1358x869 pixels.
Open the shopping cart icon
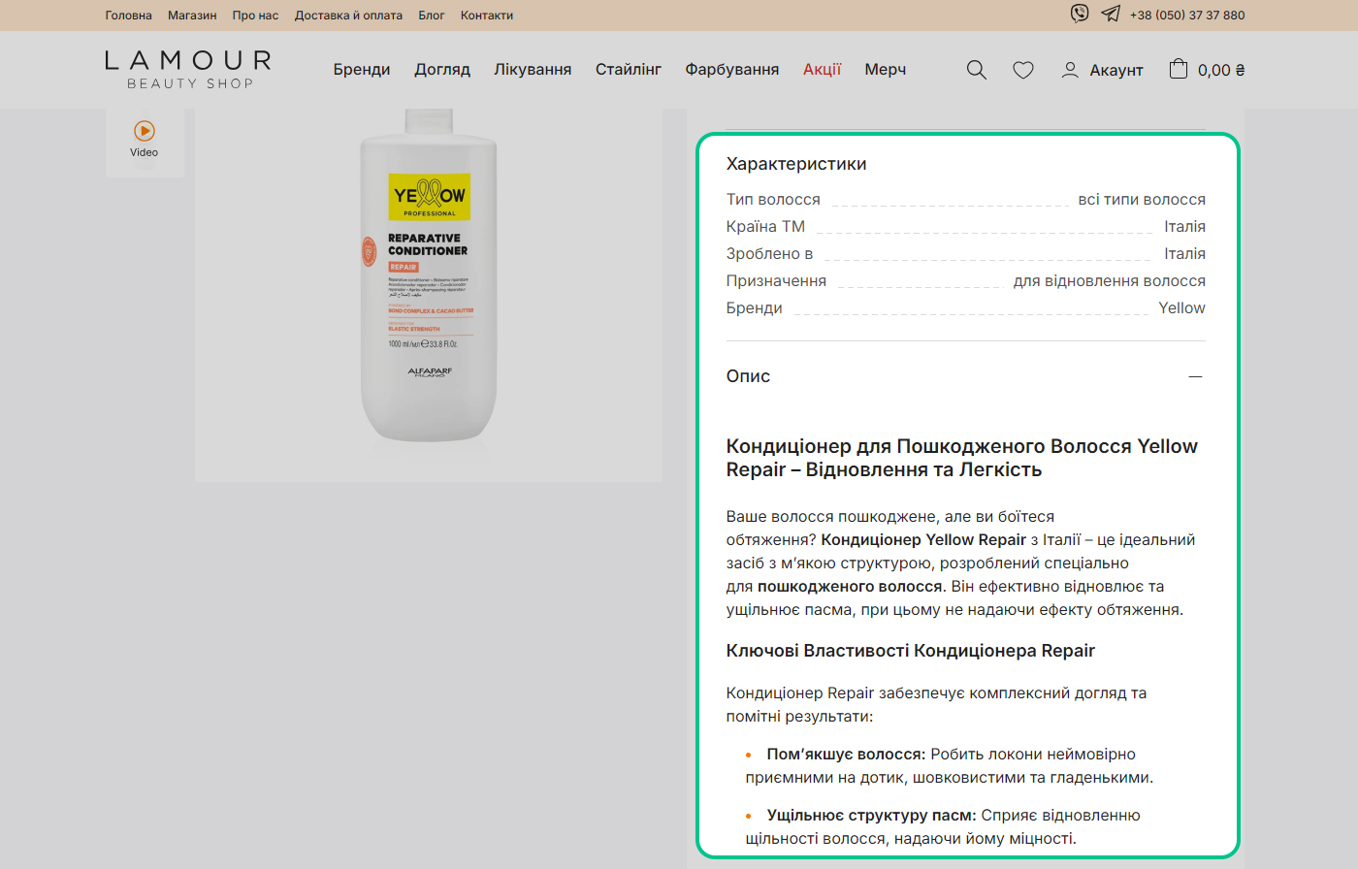pos(1179,69)
